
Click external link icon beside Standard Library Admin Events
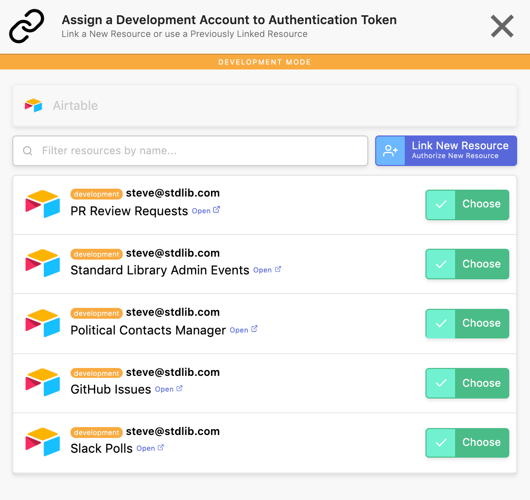(x=278, y=269)
